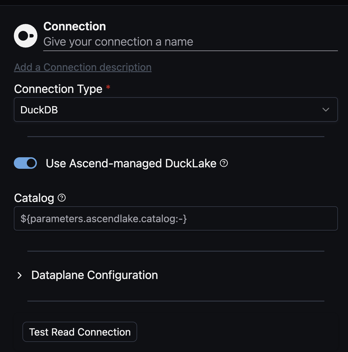Focus the connection name field

point(190,42)
